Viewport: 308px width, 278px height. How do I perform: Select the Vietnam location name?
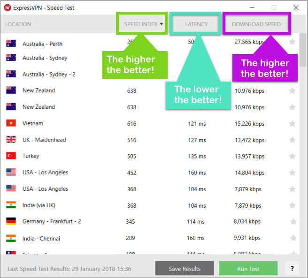[33, 123]
